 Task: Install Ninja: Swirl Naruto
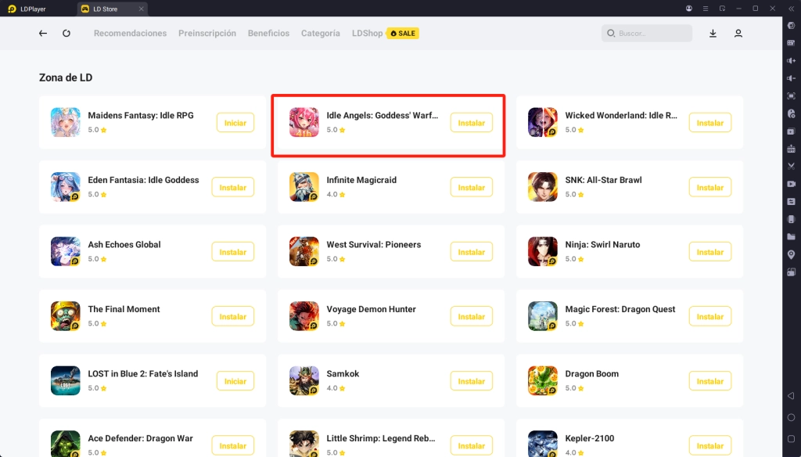pos(710,251)
